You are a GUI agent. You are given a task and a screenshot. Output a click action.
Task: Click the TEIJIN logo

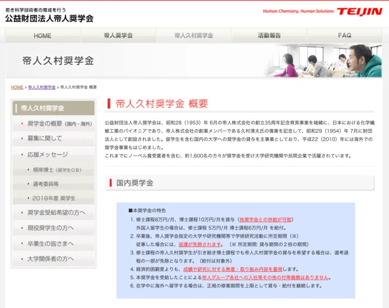coord(359,11)
